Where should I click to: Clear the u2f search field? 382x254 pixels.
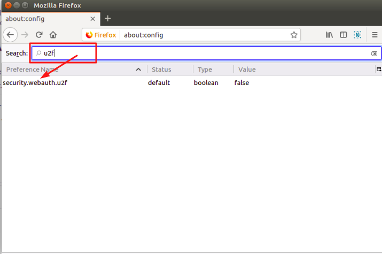pos(374,53)
